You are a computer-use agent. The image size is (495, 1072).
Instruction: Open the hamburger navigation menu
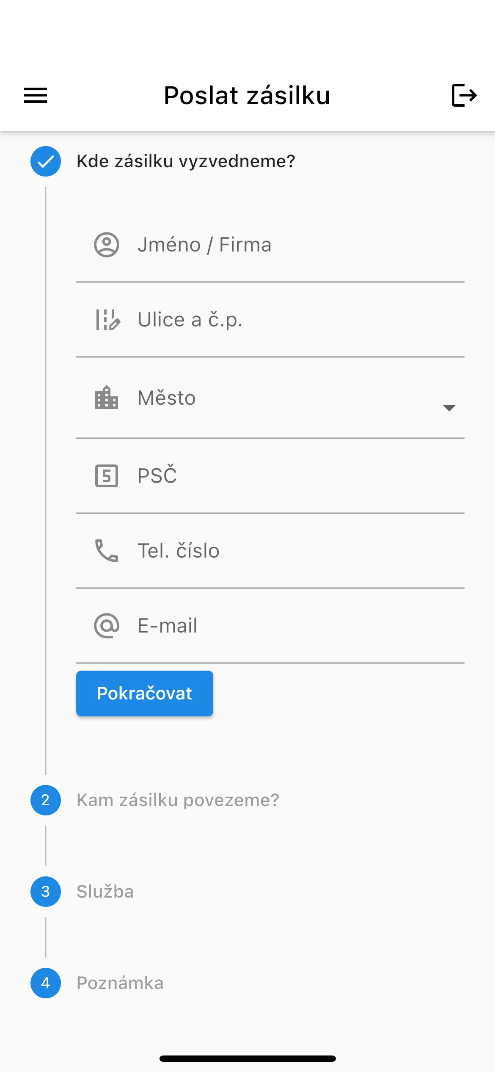[36, 95]
